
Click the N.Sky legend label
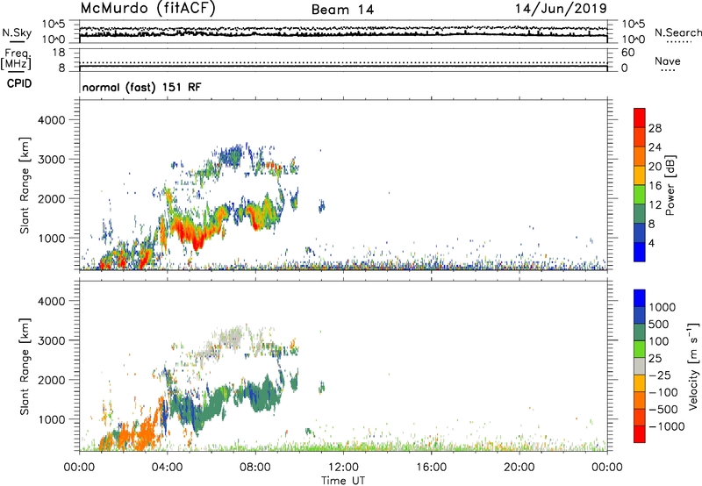[x=17, y=32]
